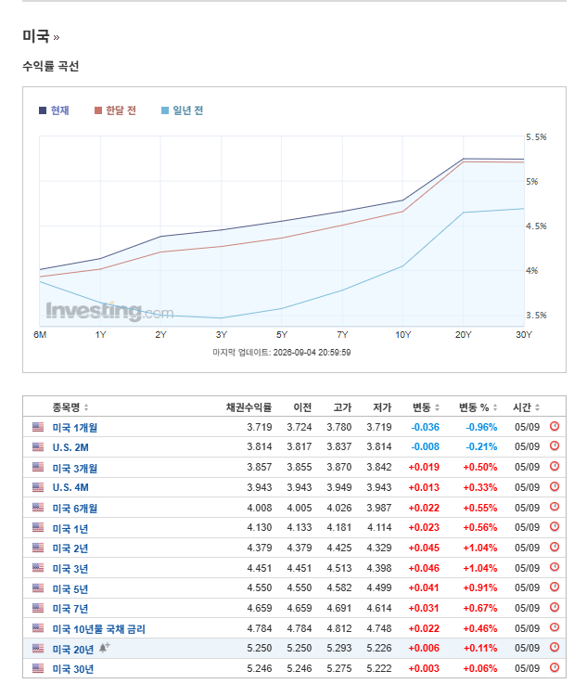Sort table by 종목명 column arrows
This screenshot has width=574, height=684.
click(86, 407)
